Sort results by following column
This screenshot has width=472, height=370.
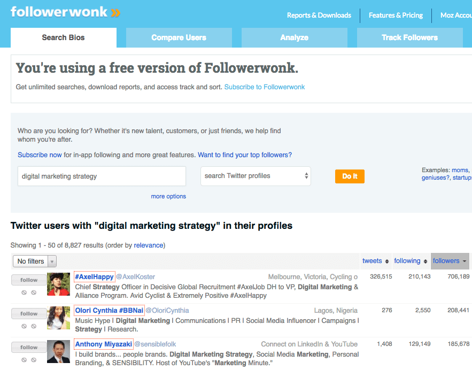[x=411, y=261]
